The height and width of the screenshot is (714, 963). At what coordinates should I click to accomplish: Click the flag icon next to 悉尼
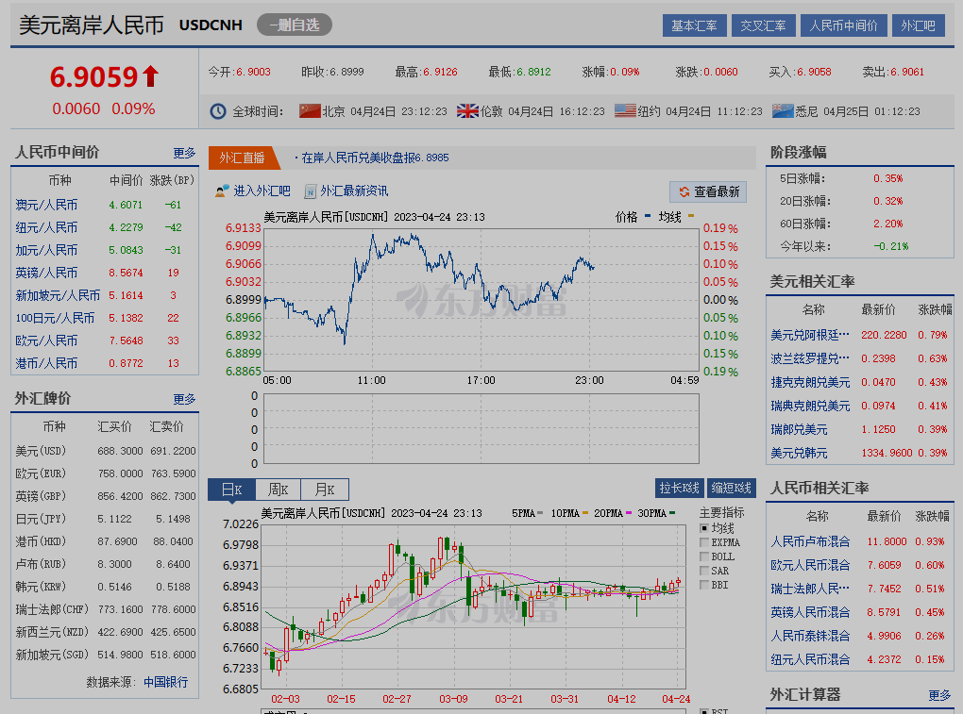783,110
